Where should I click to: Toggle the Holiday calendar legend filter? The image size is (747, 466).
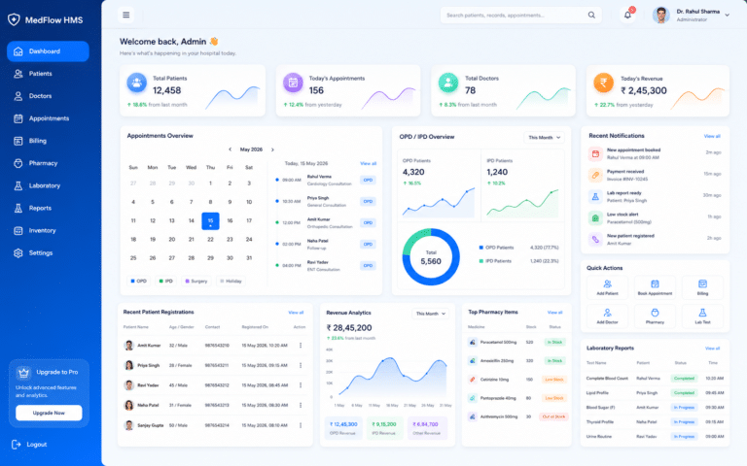(x=231, y=281)
